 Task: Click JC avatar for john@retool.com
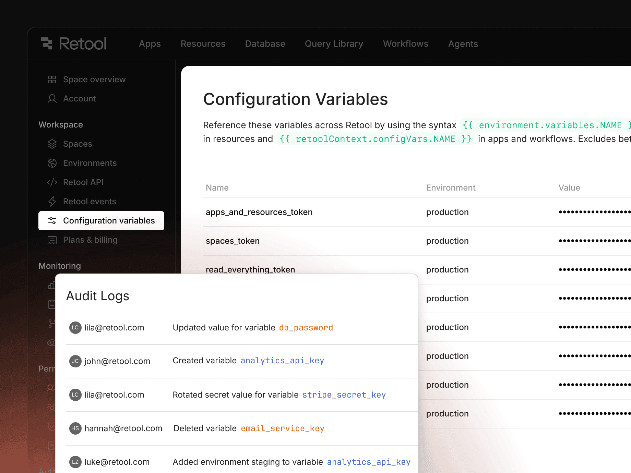[75, 361]
